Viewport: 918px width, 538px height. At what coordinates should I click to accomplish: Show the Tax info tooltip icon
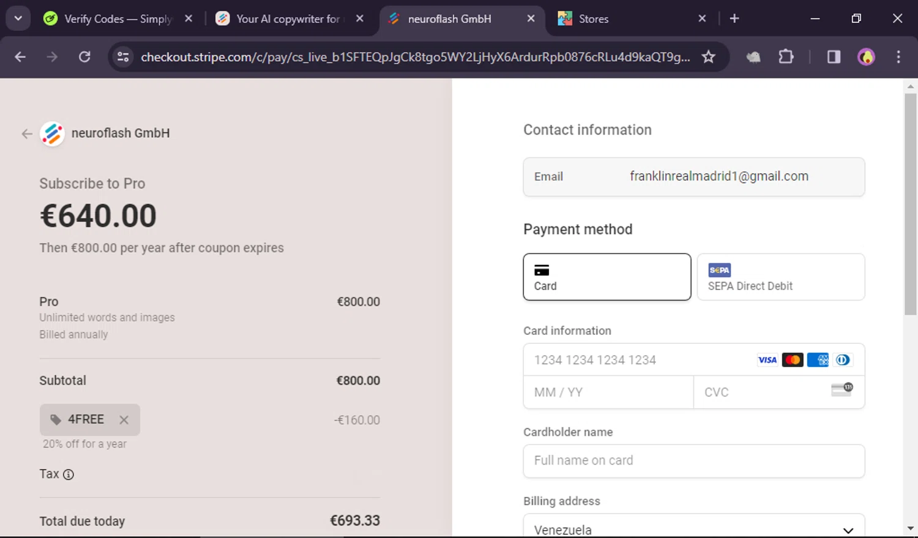tap(69, 474)
